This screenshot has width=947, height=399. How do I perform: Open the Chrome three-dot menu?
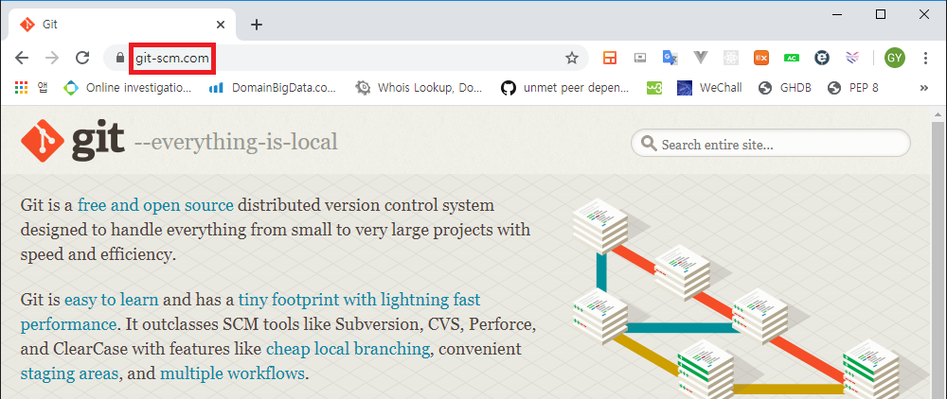pyautogui.click(x=925, y=58)
